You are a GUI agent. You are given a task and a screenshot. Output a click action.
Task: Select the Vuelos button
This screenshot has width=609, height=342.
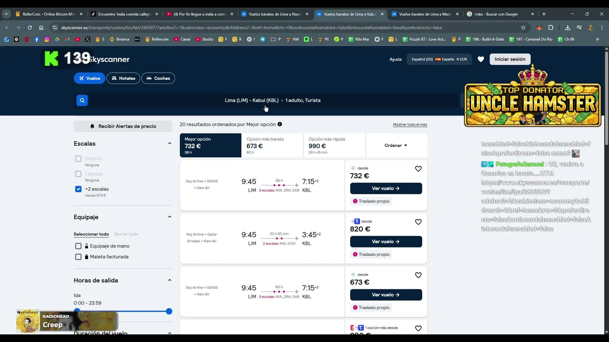(x=89, y=78)
